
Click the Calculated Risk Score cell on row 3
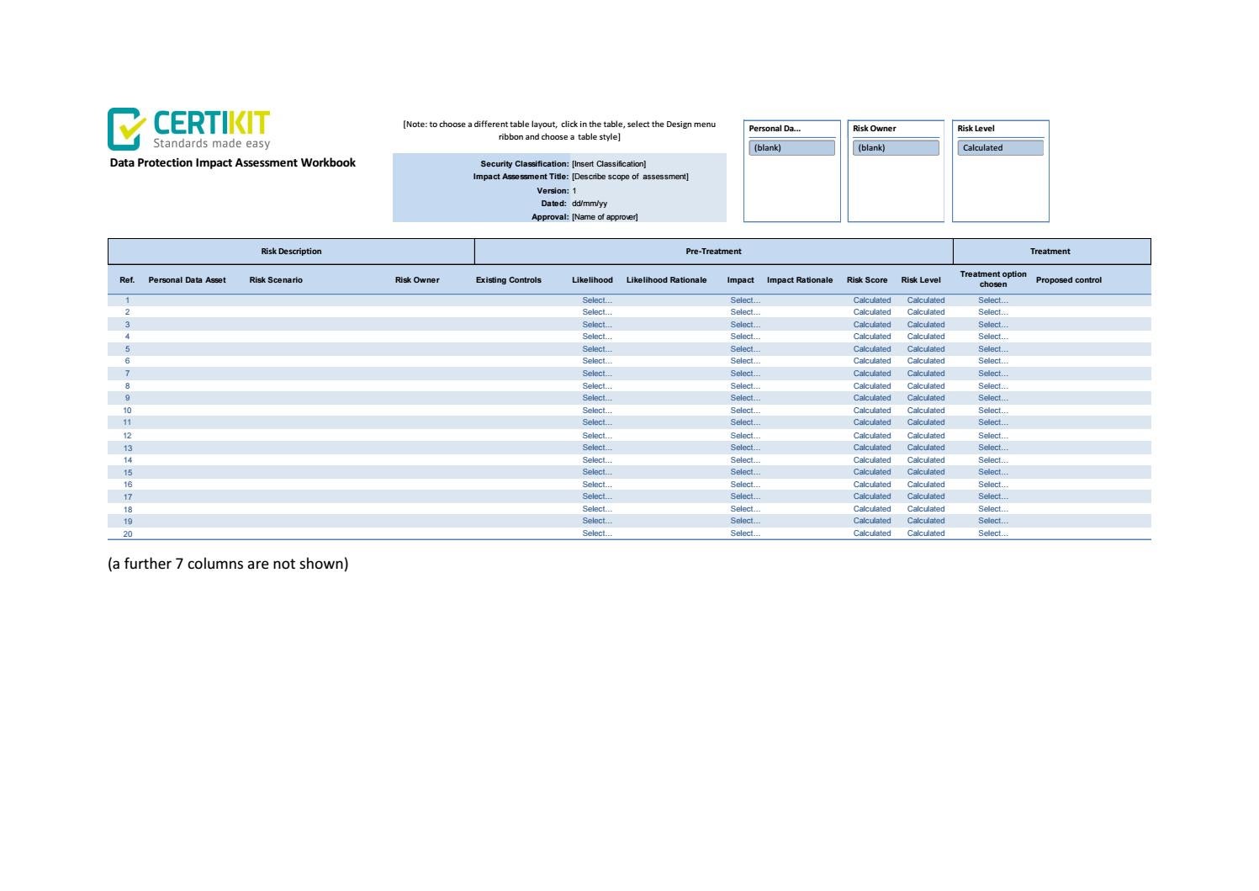click(x=874, y=324)
